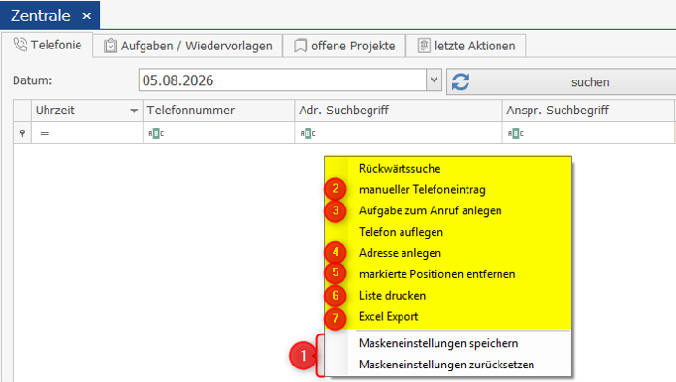
Task: Click the Anspr. Suchbegriff column header
Action: (x=588, y=111)
